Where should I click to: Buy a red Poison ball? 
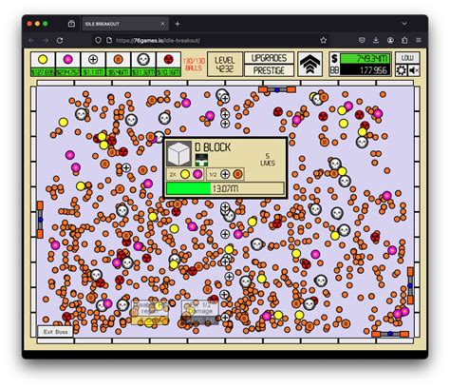click(168, 60)
